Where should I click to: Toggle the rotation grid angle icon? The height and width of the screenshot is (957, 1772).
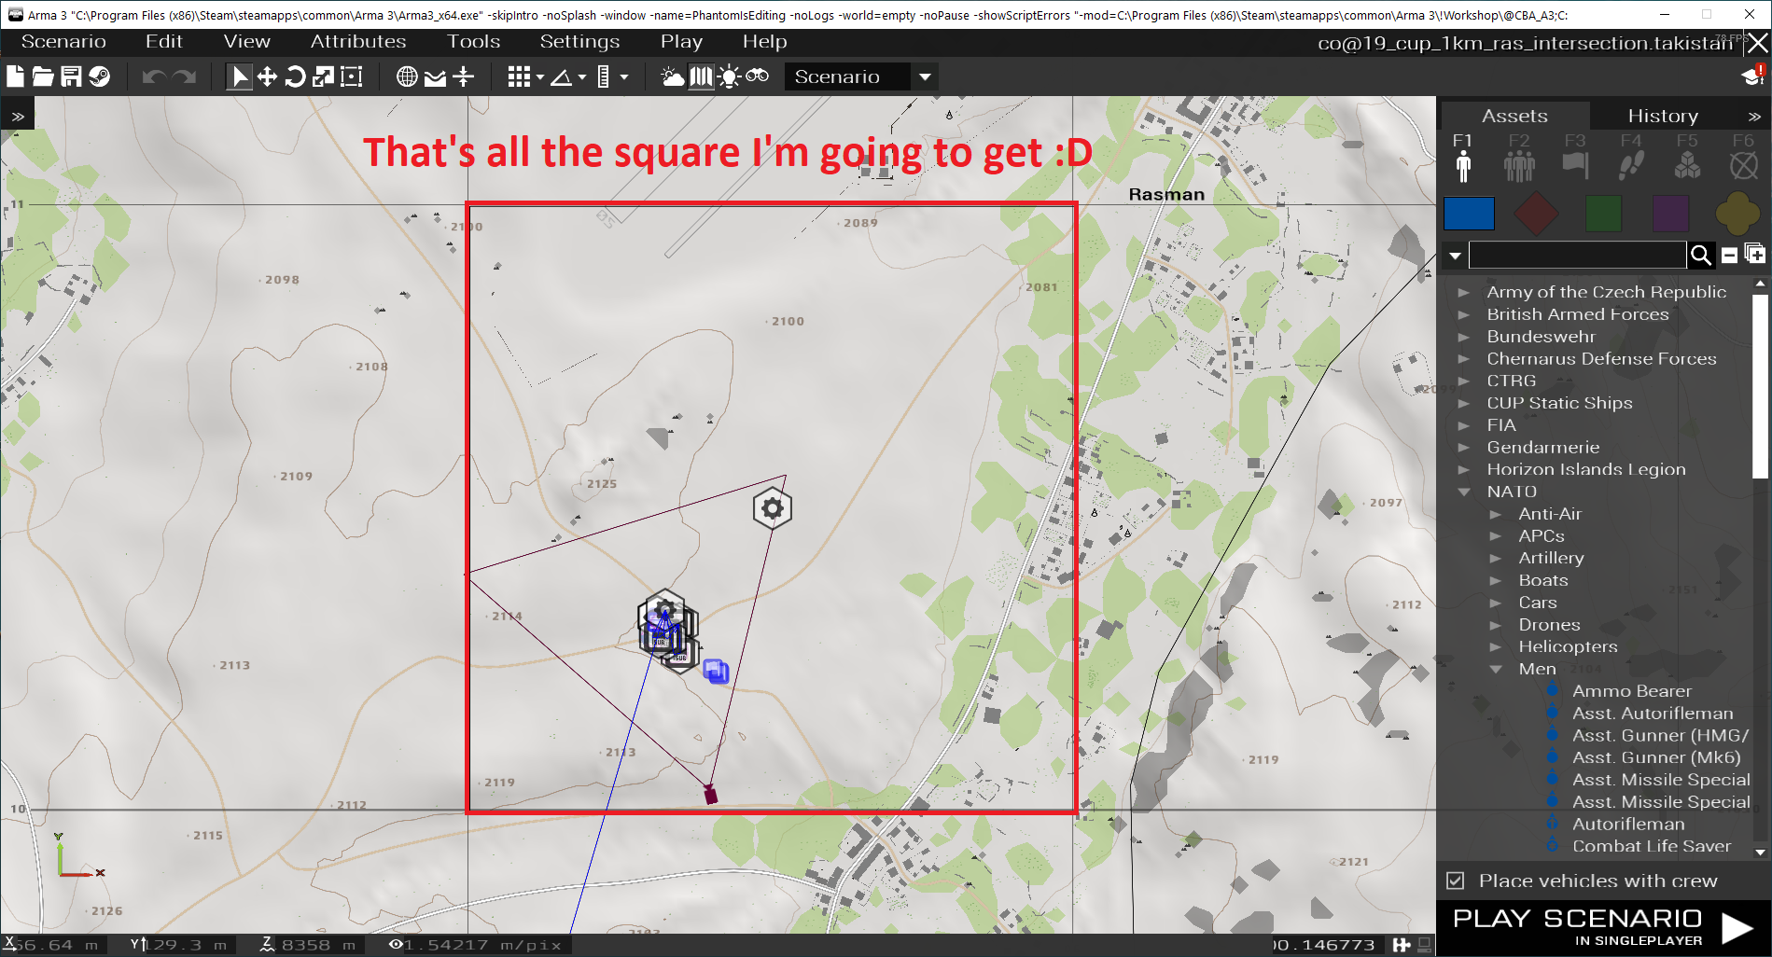561,77
